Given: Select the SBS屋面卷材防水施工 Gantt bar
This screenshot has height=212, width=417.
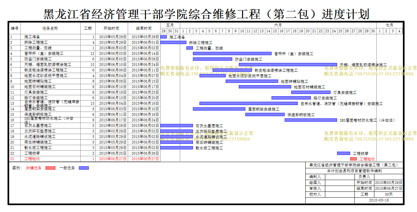Looking at the screenshot, I should click(x=311, y=120).
